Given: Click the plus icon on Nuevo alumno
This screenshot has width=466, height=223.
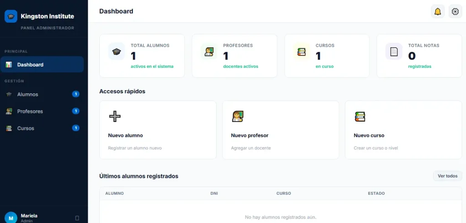Looking at the screenshot, I should [x=115, y=117].
